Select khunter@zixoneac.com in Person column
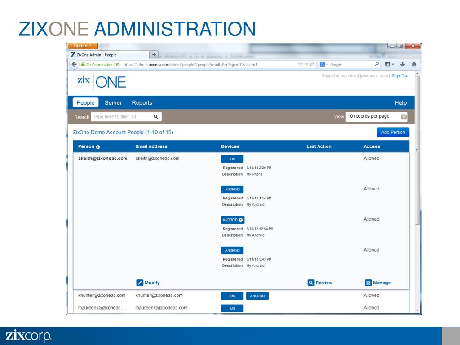The image size is (460, 345). click(x=102, y=296)
